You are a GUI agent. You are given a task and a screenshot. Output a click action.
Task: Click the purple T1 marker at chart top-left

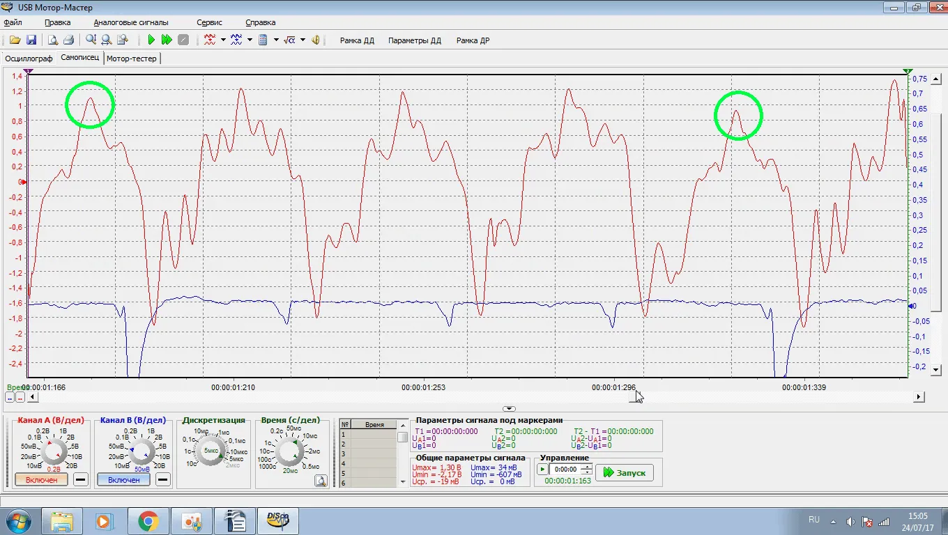click(28, 71)
